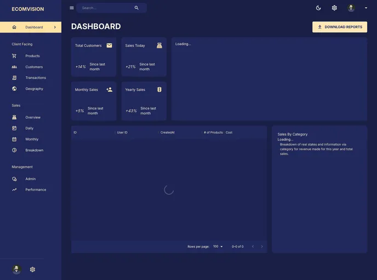Click the +5% Monthly Sales value

tap(79, 111)
